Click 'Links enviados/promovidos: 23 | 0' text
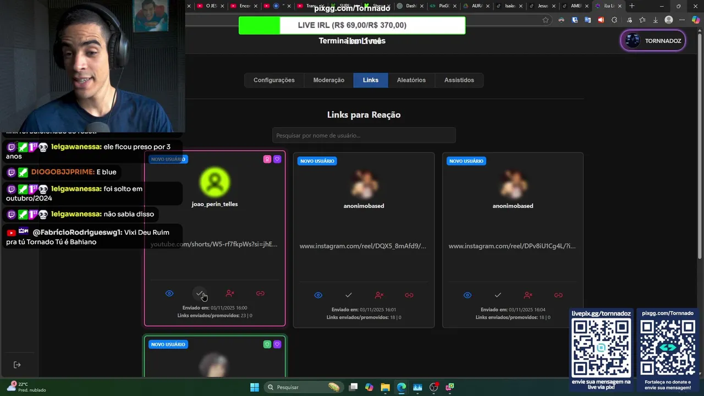This screenshot has width=704, height=396. point(215,316)
